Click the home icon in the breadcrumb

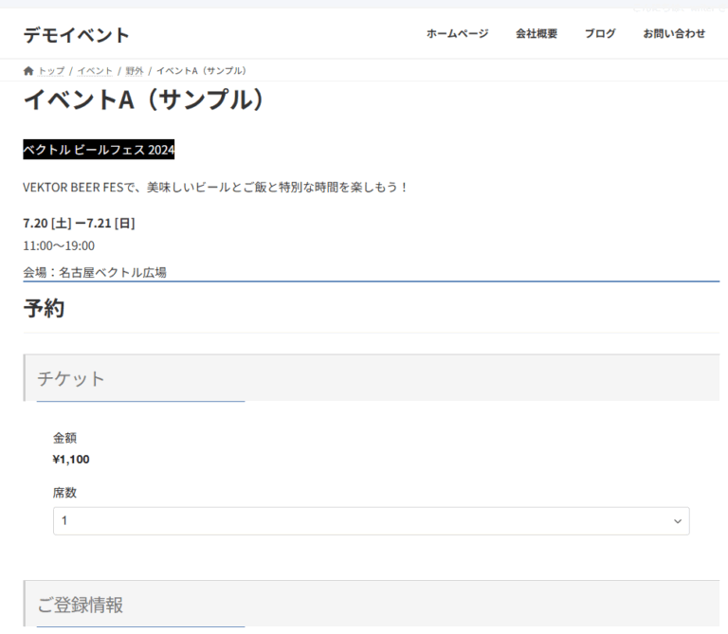[x=28, y=71]
